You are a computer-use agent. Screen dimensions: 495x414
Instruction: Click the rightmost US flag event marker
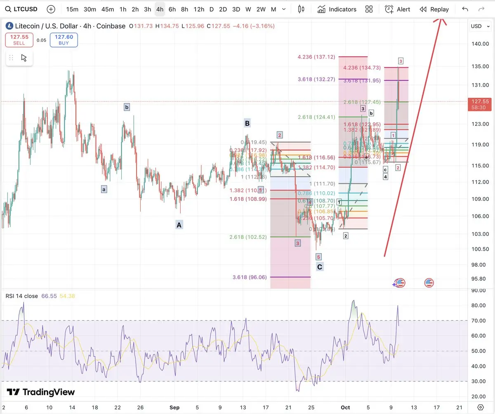pyautogui.click(x=429, y=283)
